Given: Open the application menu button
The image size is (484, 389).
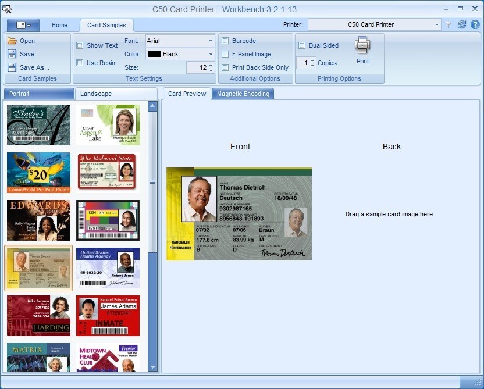Looking at the screenshot, I should point(23,25).
